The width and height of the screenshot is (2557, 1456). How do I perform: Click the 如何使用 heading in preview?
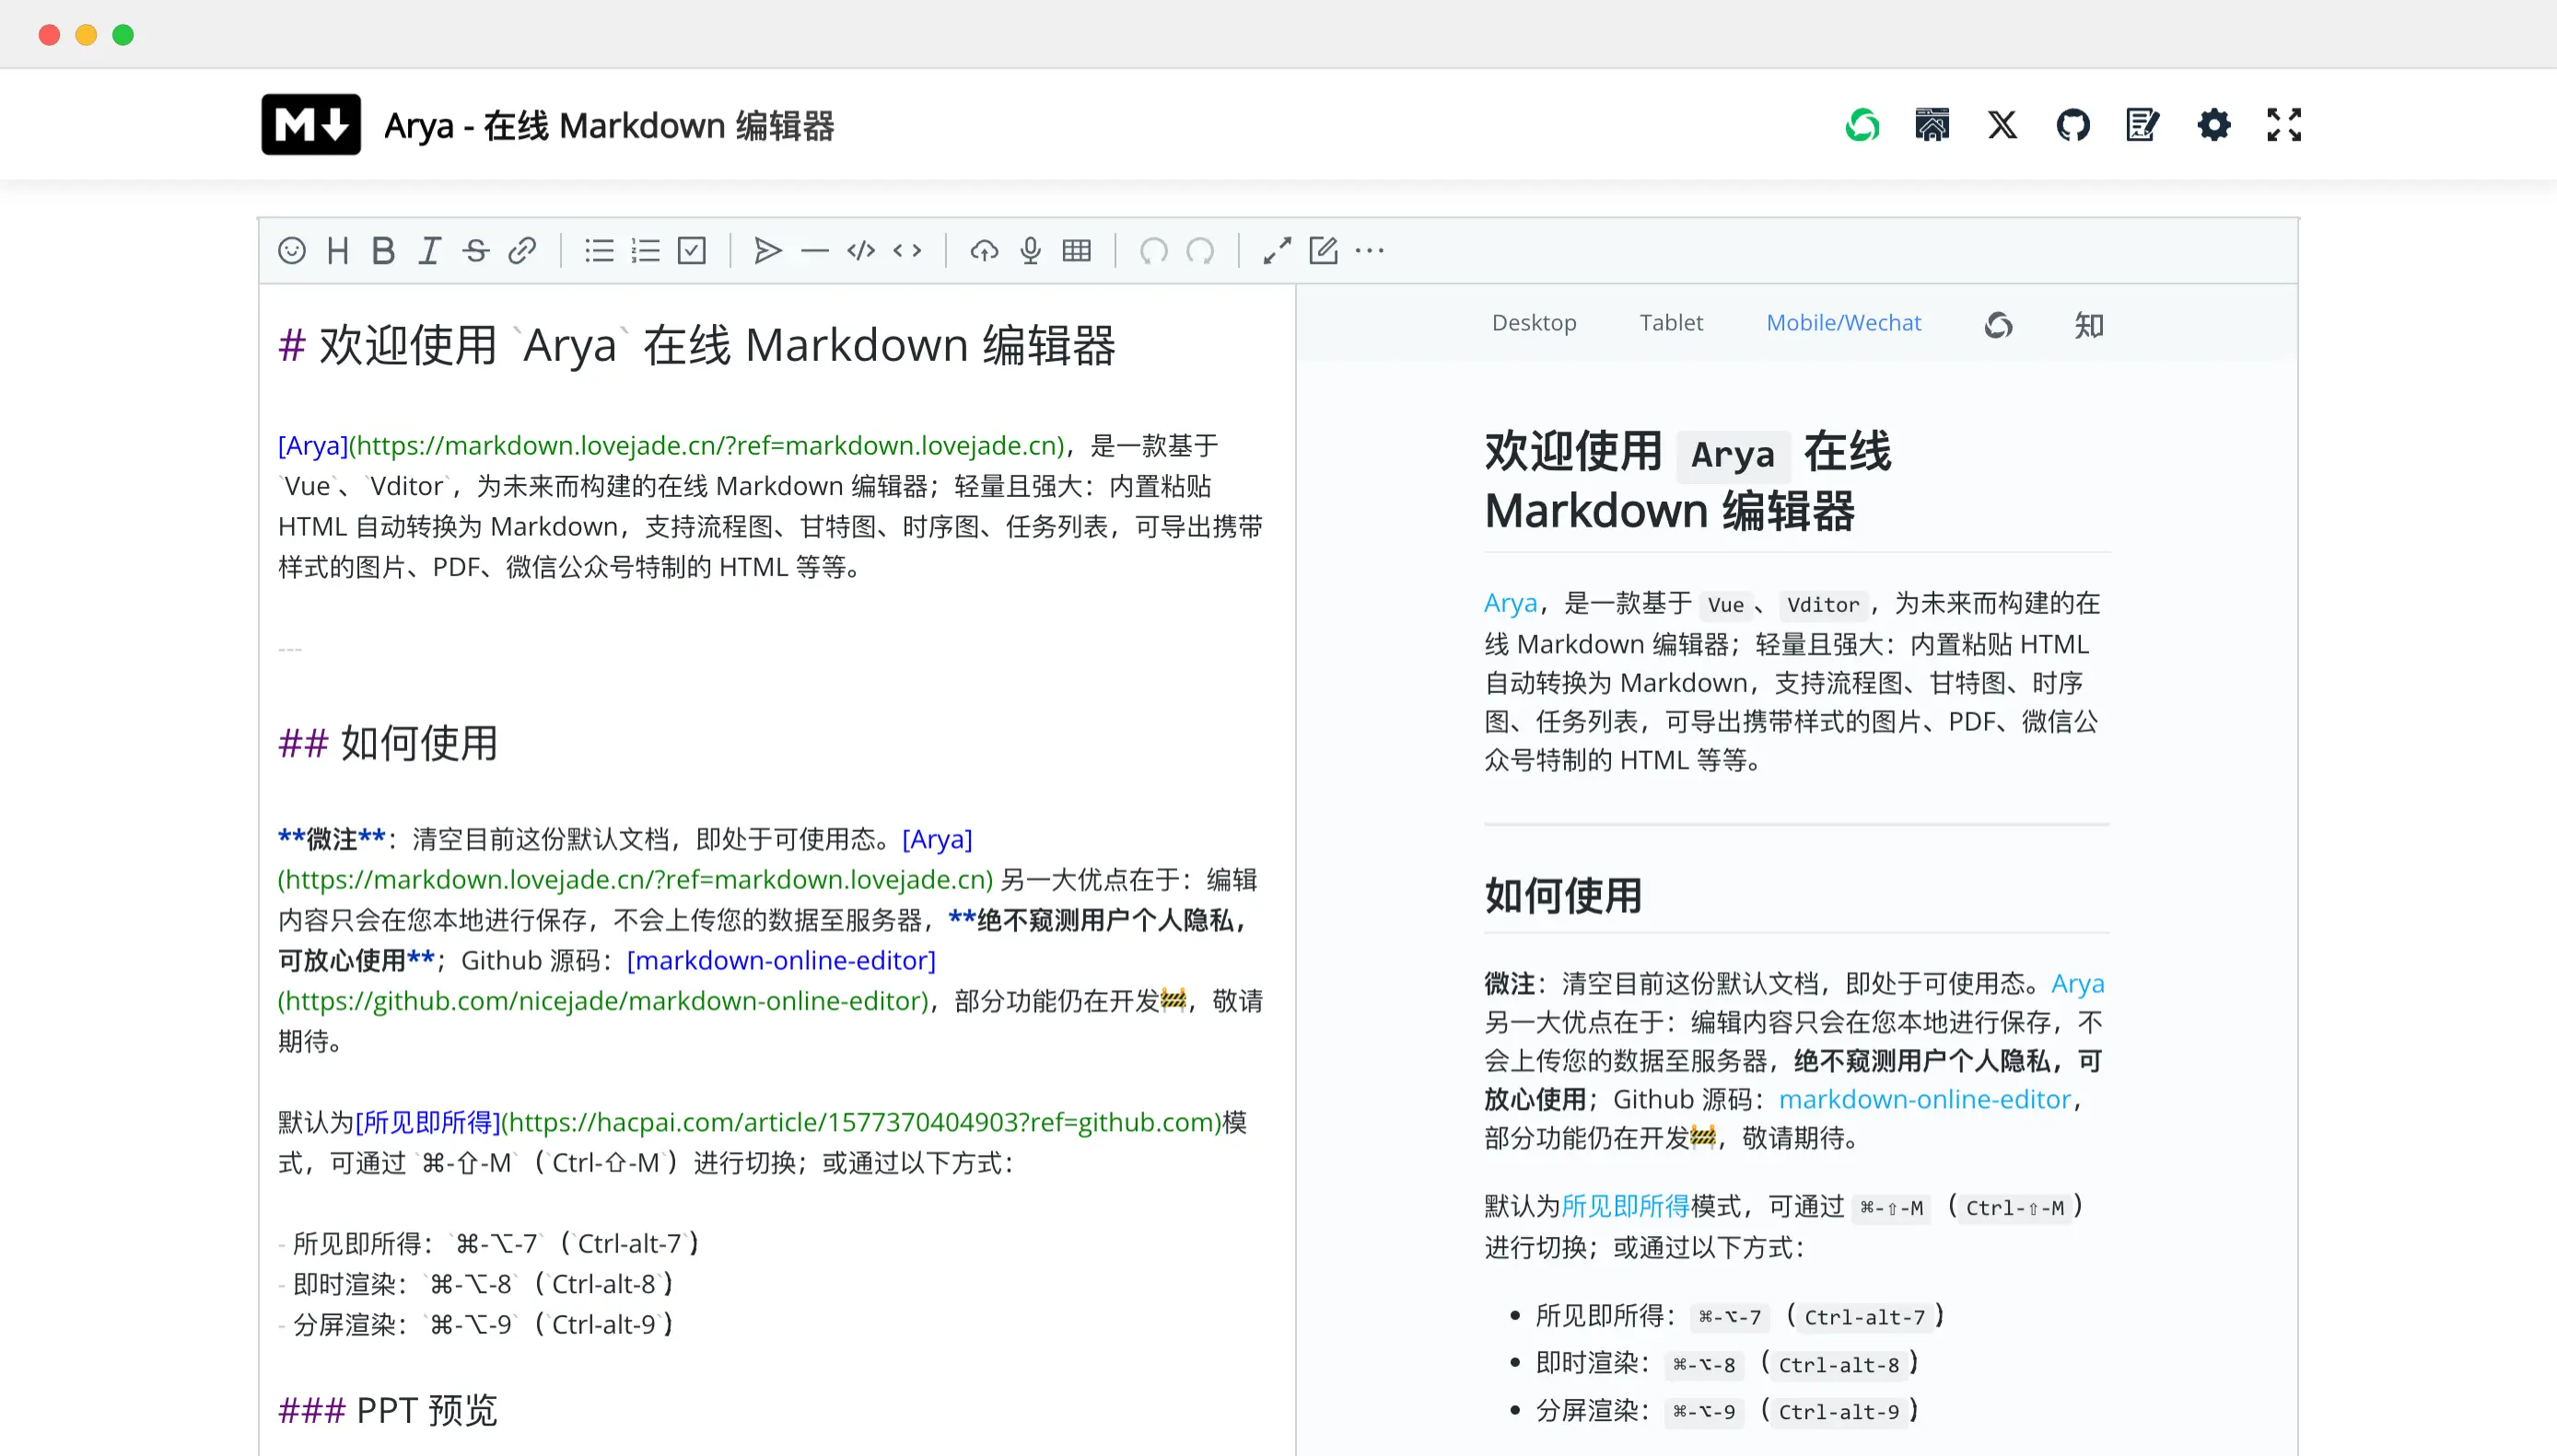click(1562, 895)
